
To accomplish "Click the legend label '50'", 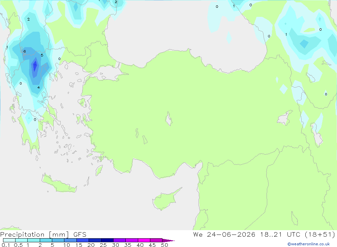I will pos(165,245).
